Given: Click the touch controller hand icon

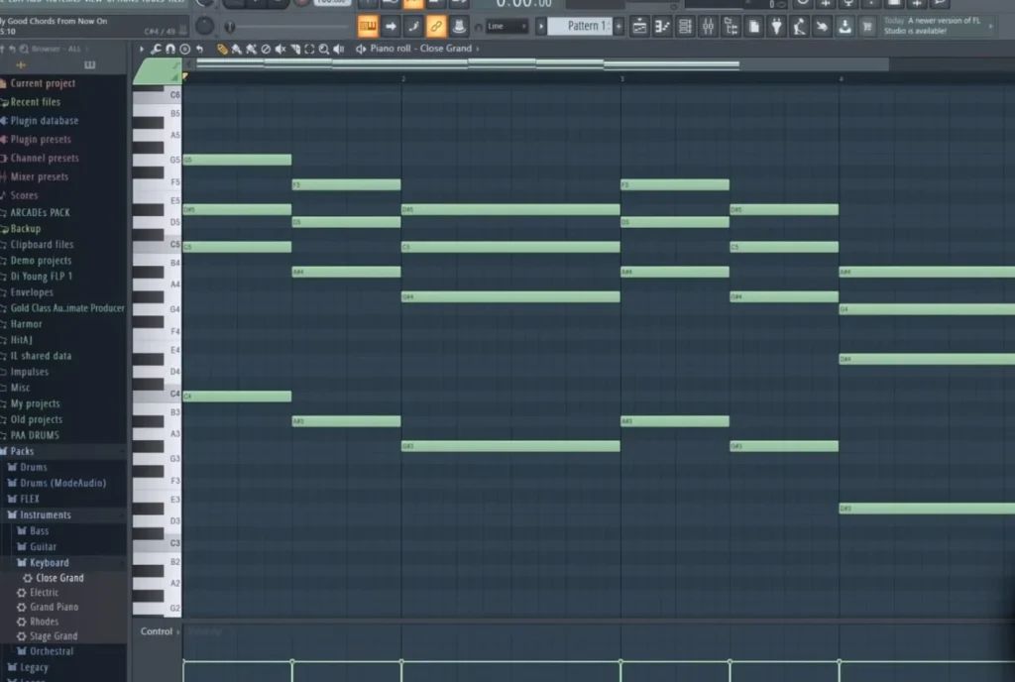Looking at the screenshot, I should pos(822,26).
